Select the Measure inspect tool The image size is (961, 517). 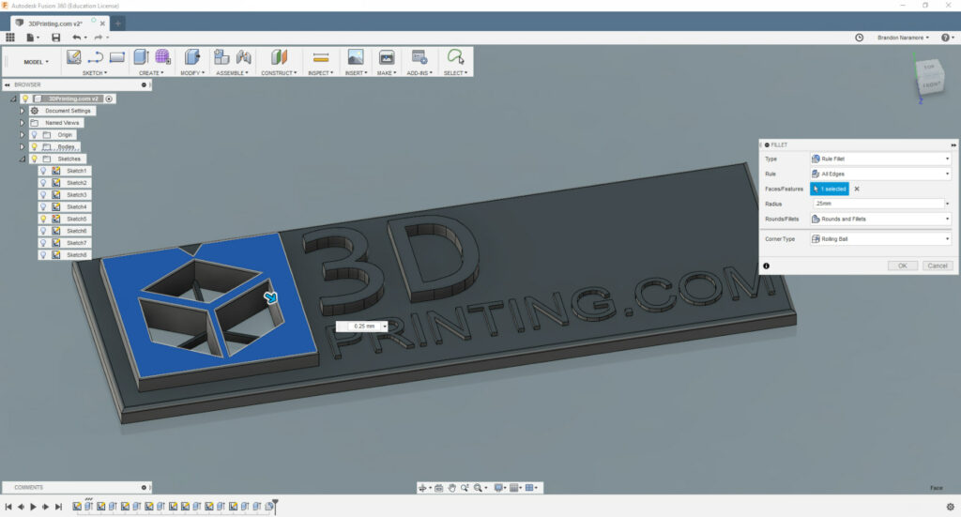321,57
